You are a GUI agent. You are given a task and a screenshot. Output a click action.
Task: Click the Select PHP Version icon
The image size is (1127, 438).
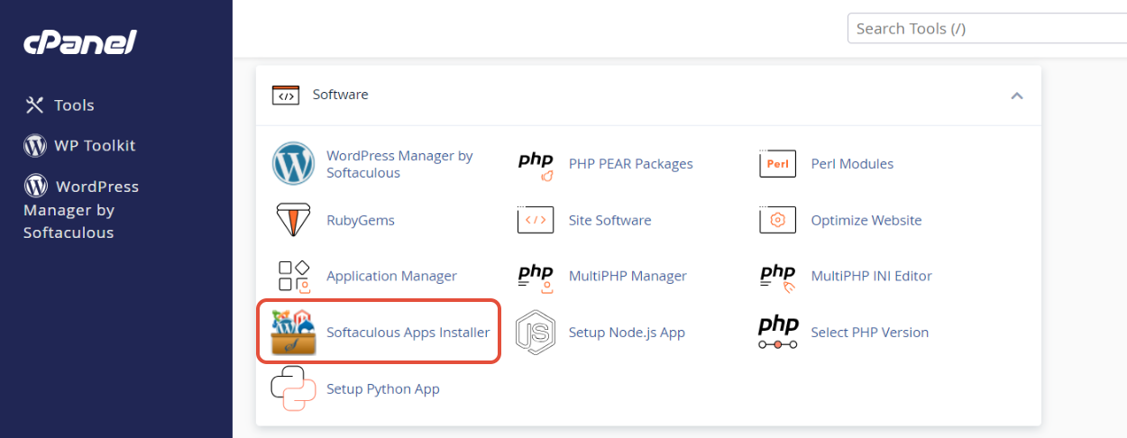click(x=778, y=333)
